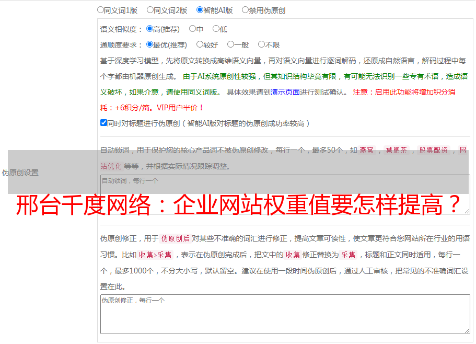Toggle the 同时对标题进行伪原创 checkbox
This screenshot has width=476, height=344.
(103, 123)
